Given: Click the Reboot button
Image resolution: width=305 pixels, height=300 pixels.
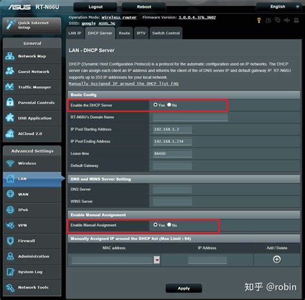Looking at the screenshot, I should coord(144,7).
